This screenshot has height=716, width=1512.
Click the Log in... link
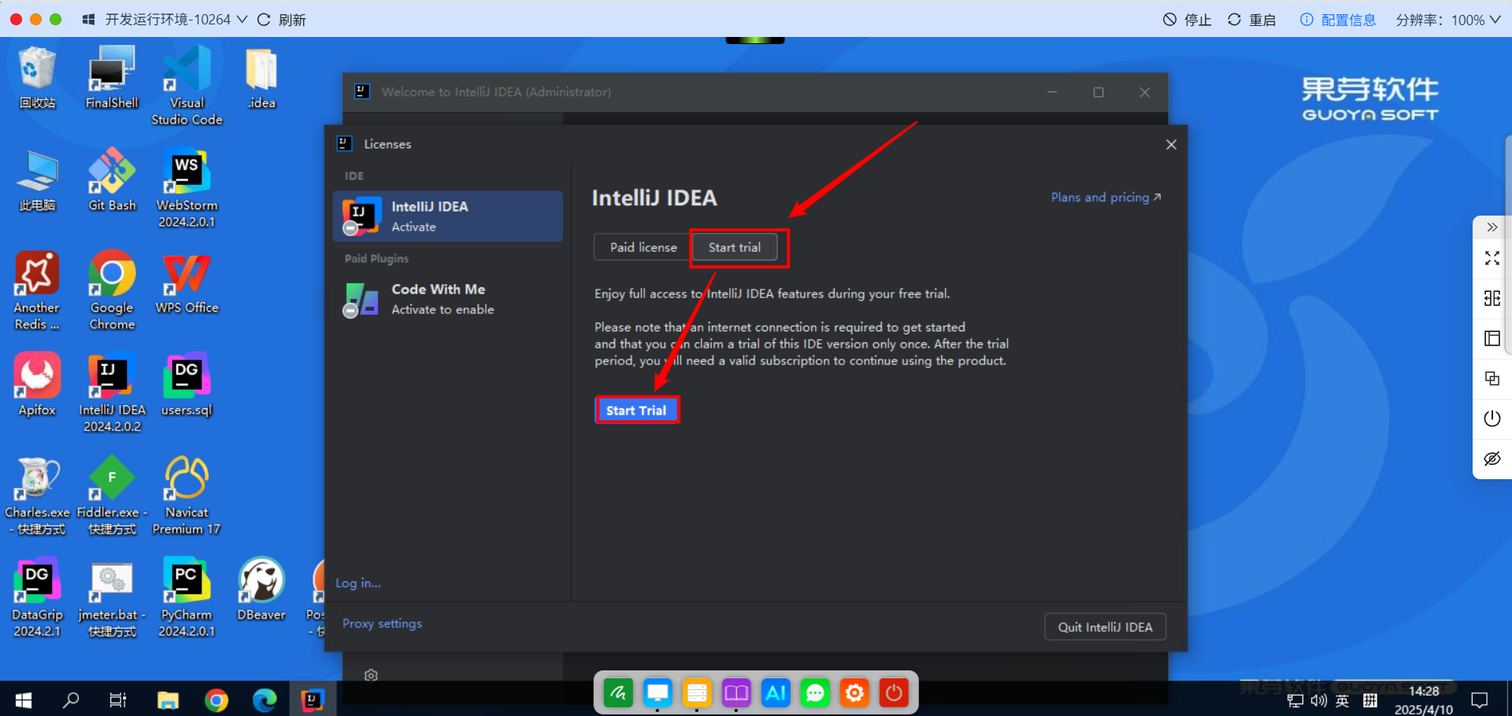358,583
